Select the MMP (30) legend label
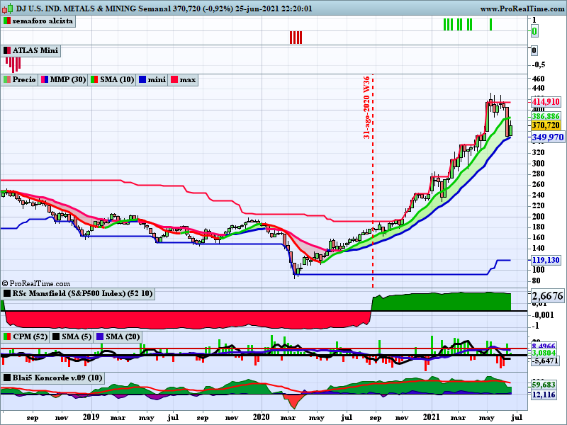Screen dimensions: 567x425 pos(67,79)
